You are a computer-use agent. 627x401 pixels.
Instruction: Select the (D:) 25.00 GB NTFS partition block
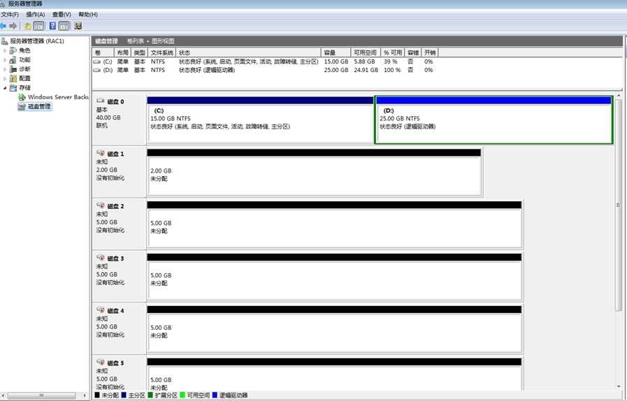click(493, 120)
